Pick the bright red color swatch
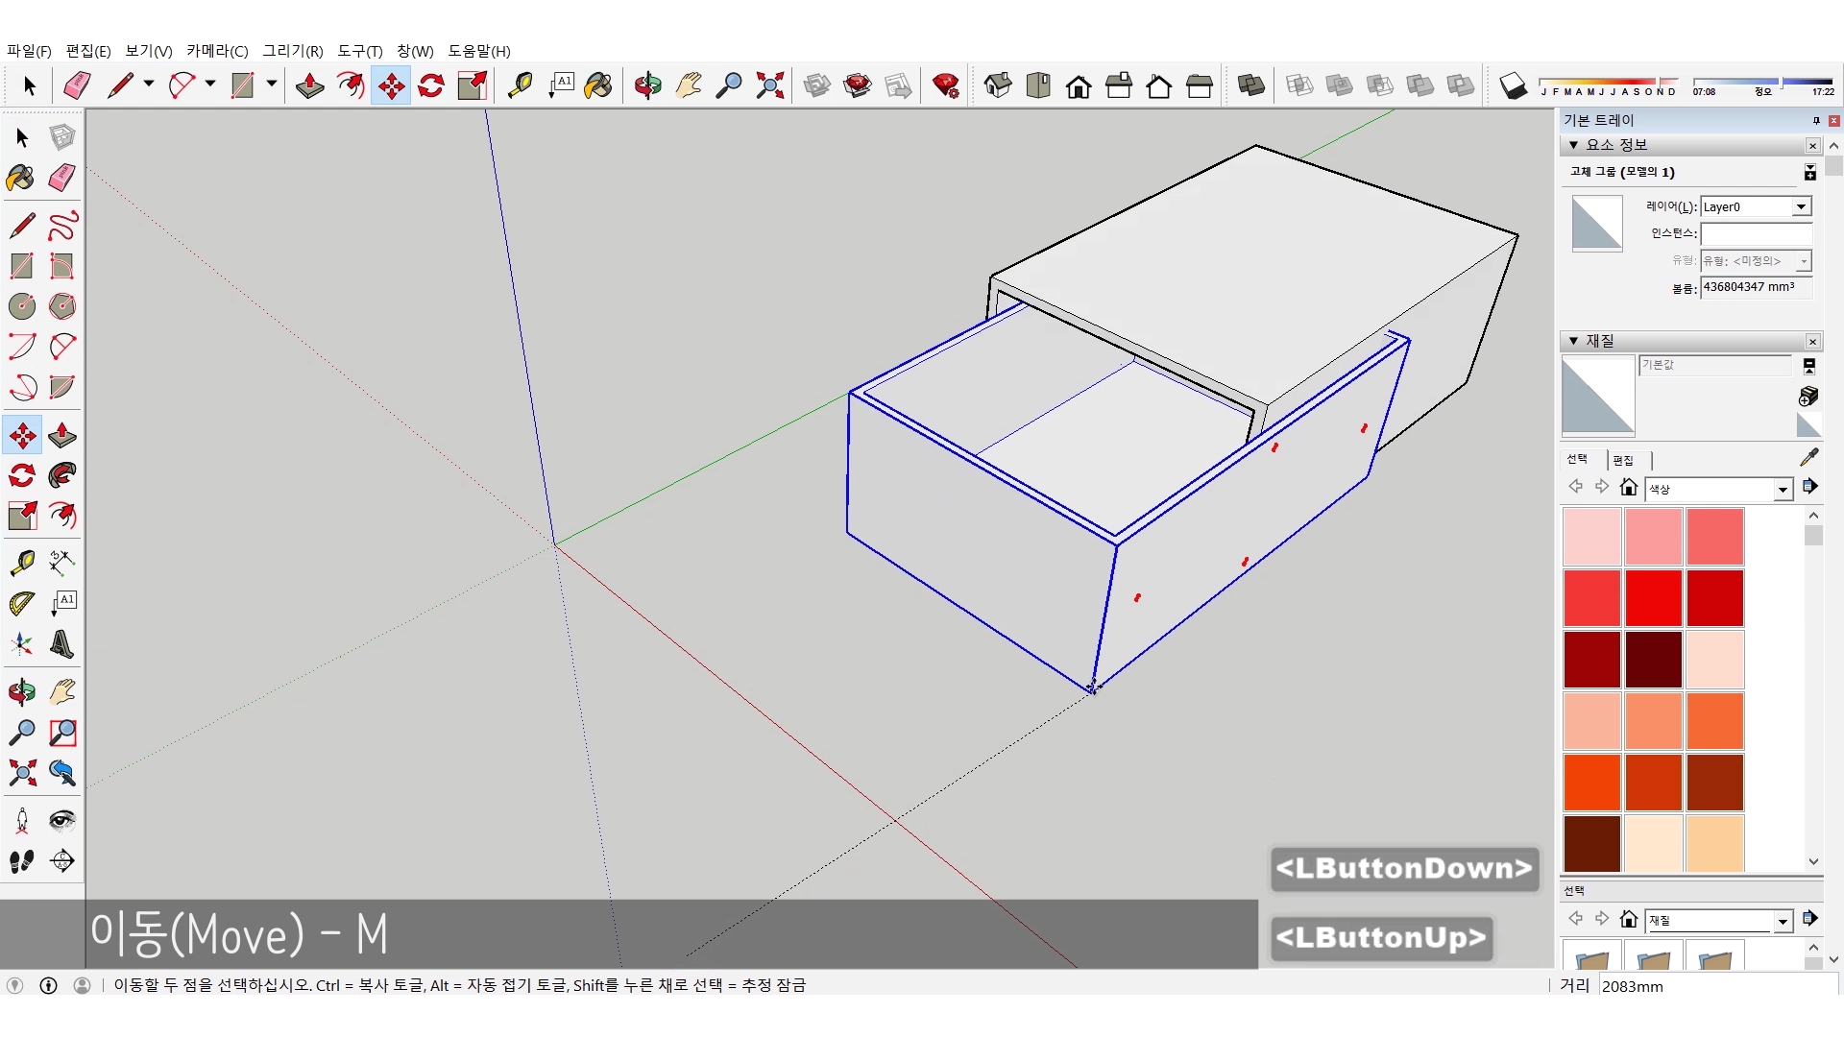This screenshot has width=1844, height=1037. point(1653,597)
